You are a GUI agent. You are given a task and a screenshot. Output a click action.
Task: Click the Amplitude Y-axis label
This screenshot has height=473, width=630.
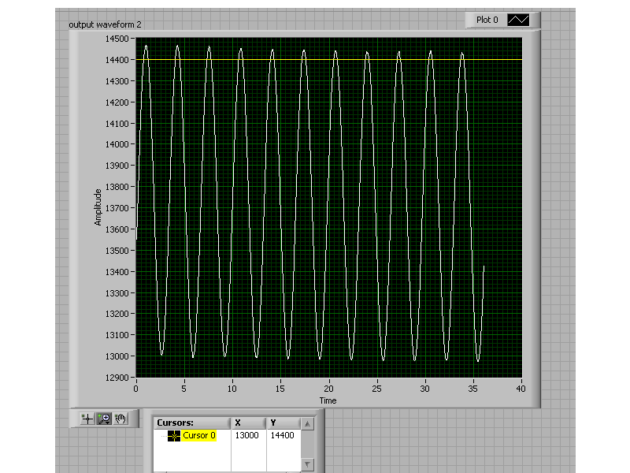pyautogui.click(x=98, y=207)
